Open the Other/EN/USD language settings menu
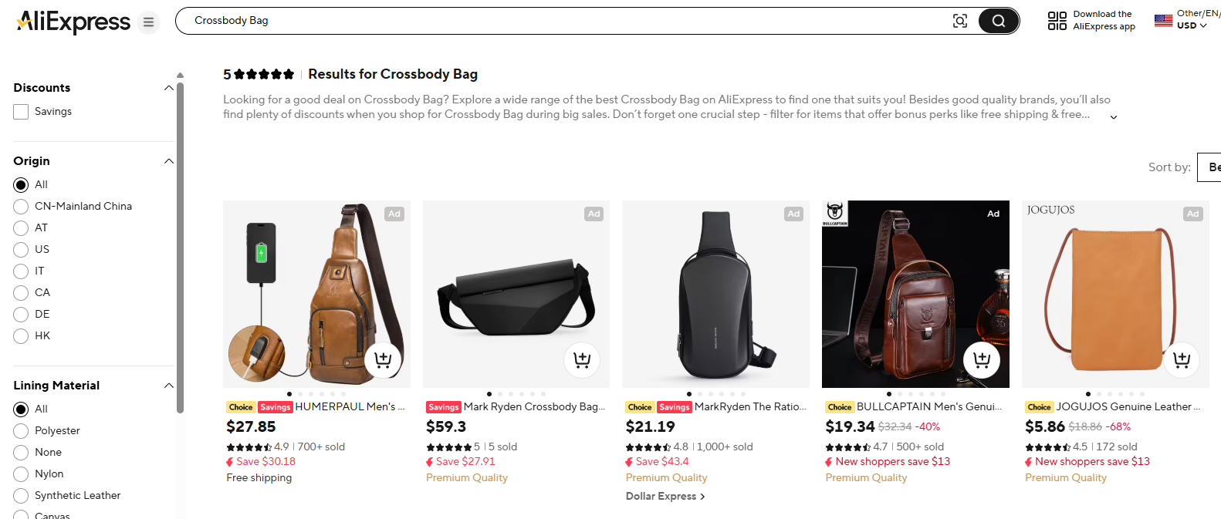Image resolution: width=1221 pixels, height=519 pixels. pos(1189,21)
